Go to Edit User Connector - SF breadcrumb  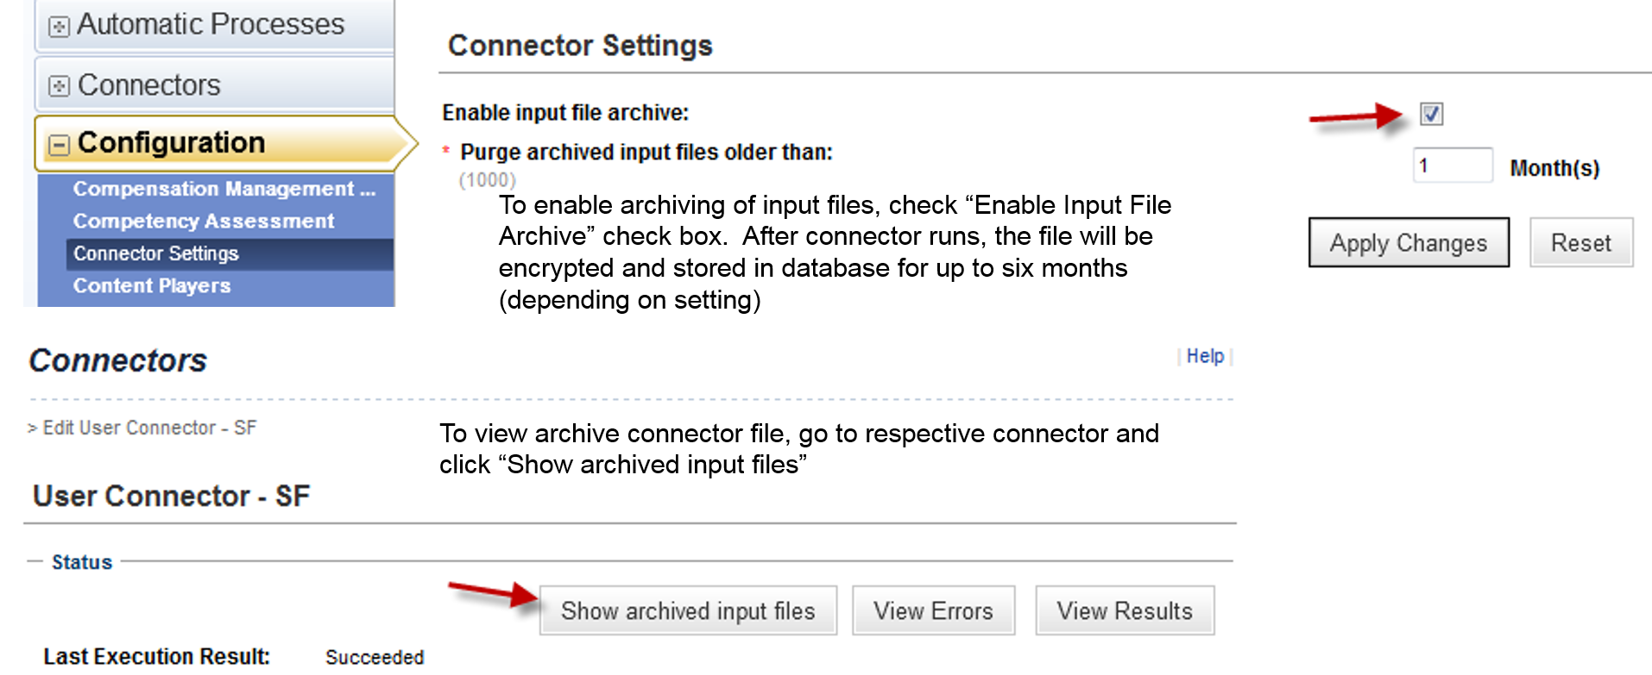pos(149,428)
